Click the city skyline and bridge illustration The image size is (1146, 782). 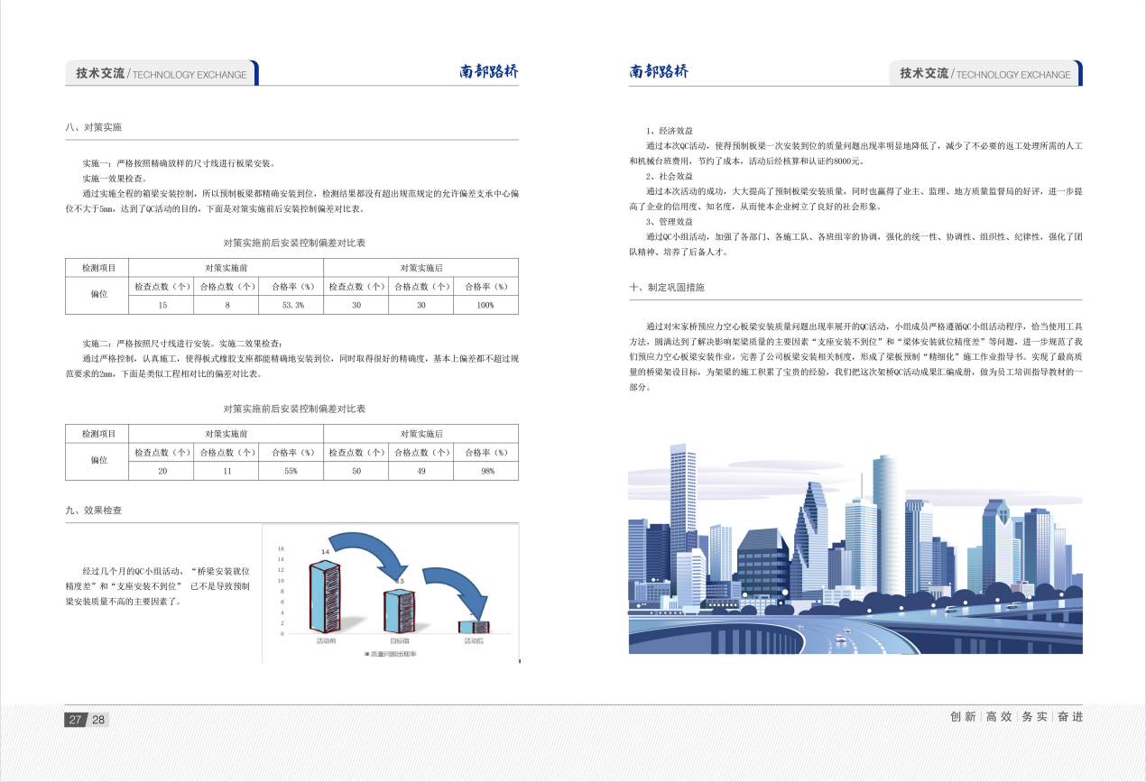(x=855, y=548)
